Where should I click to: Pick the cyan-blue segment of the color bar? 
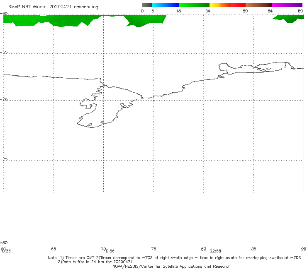[x=166, y=5]
